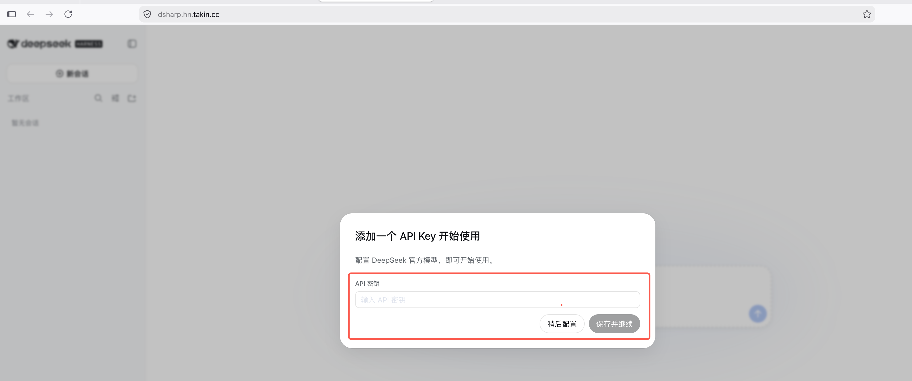Click the blue send arrow button

[758, 313]
